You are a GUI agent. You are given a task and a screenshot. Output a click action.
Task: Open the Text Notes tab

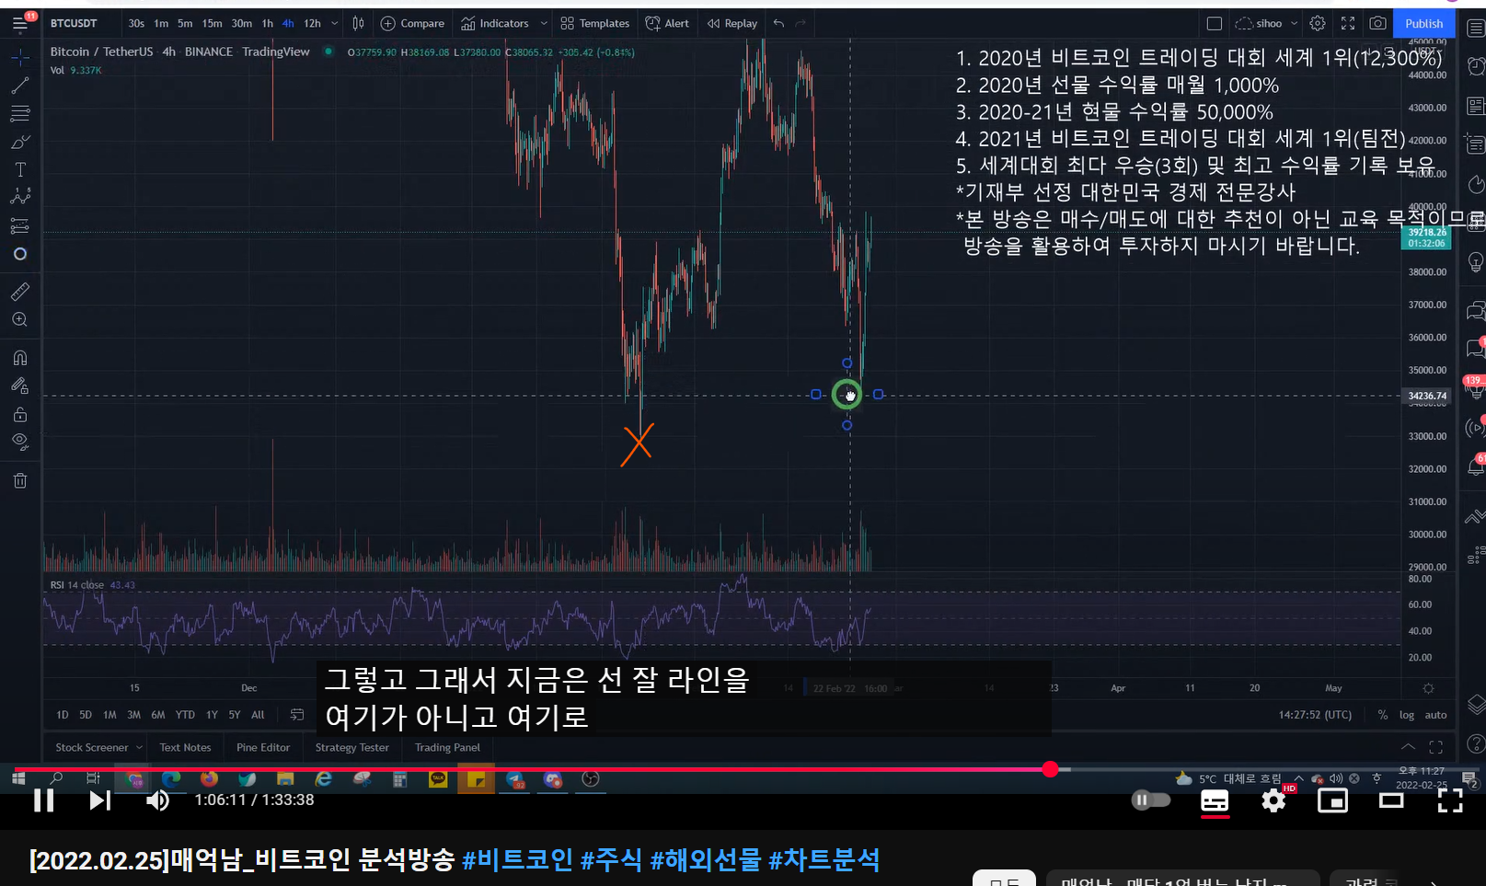pos(185,748)
